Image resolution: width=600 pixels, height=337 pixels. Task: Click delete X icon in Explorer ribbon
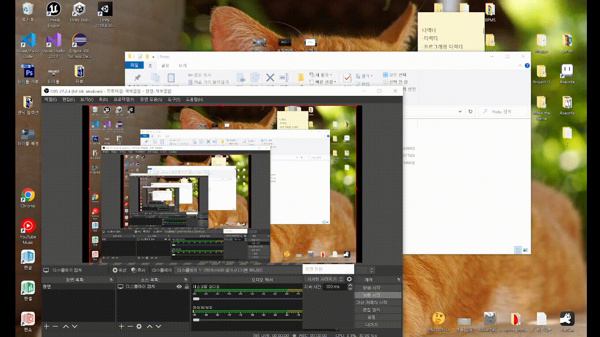click(270, 78)
